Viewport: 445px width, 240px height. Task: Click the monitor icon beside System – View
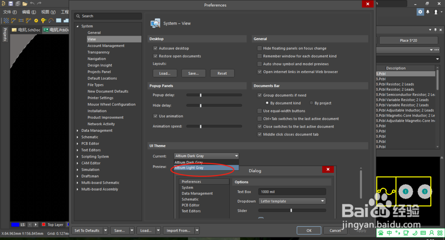(155, 23)
